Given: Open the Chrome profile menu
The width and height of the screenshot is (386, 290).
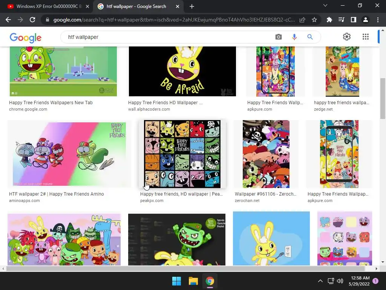Looking at the screenshot, I should 366,20.
